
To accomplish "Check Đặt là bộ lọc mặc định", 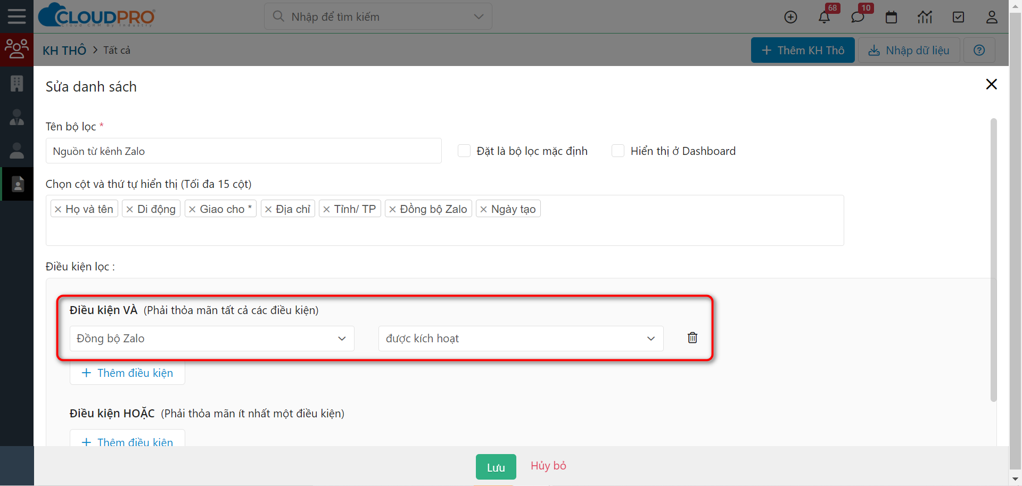I will pyautogui.click(x=464, y=151).
